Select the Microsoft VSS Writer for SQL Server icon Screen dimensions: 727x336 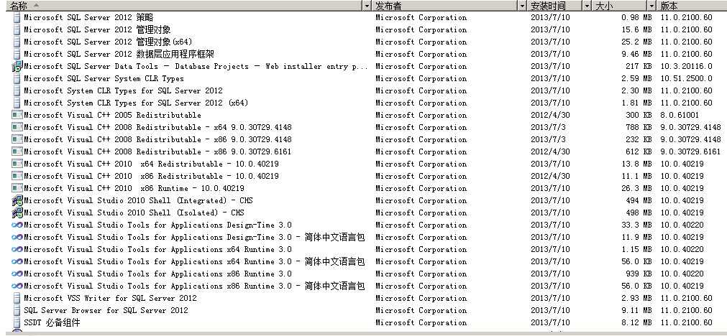[x=17, y=299]
